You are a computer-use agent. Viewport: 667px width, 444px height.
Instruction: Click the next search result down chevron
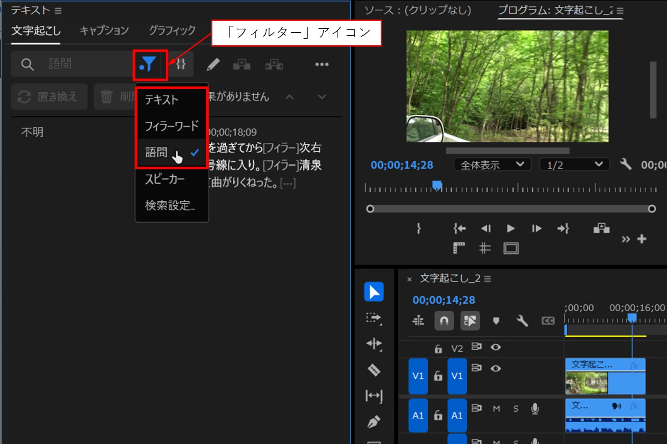click(x=322, y=97)
